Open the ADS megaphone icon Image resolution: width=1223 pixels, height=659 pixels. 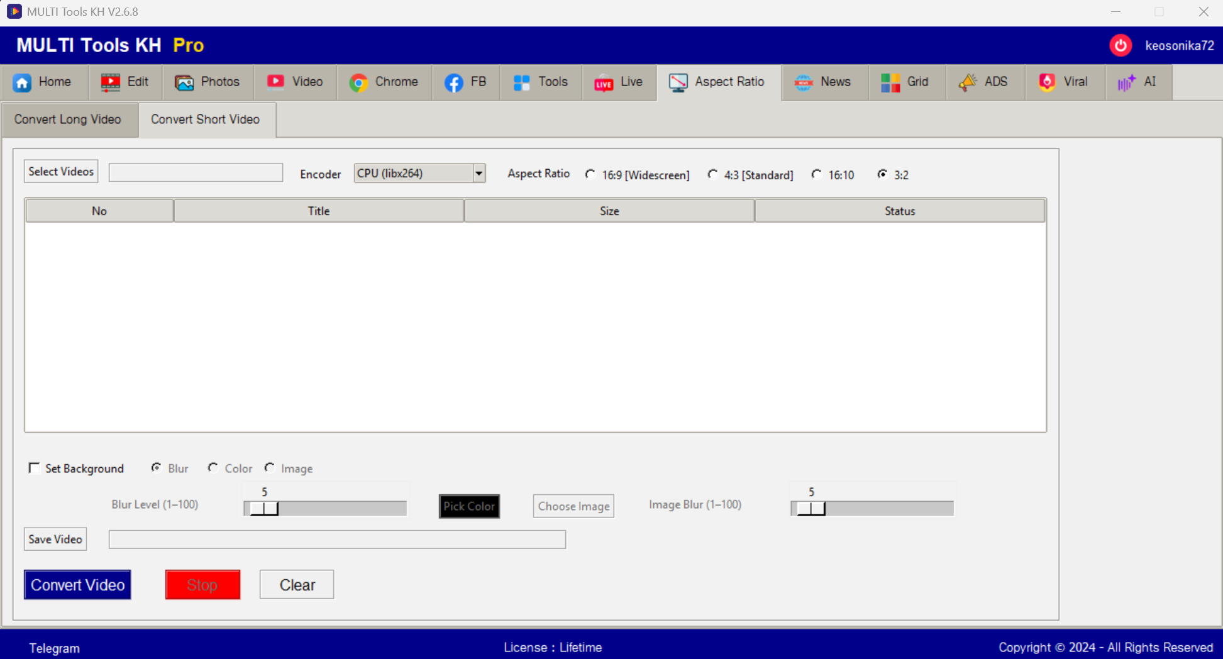(x=968, y=82)
